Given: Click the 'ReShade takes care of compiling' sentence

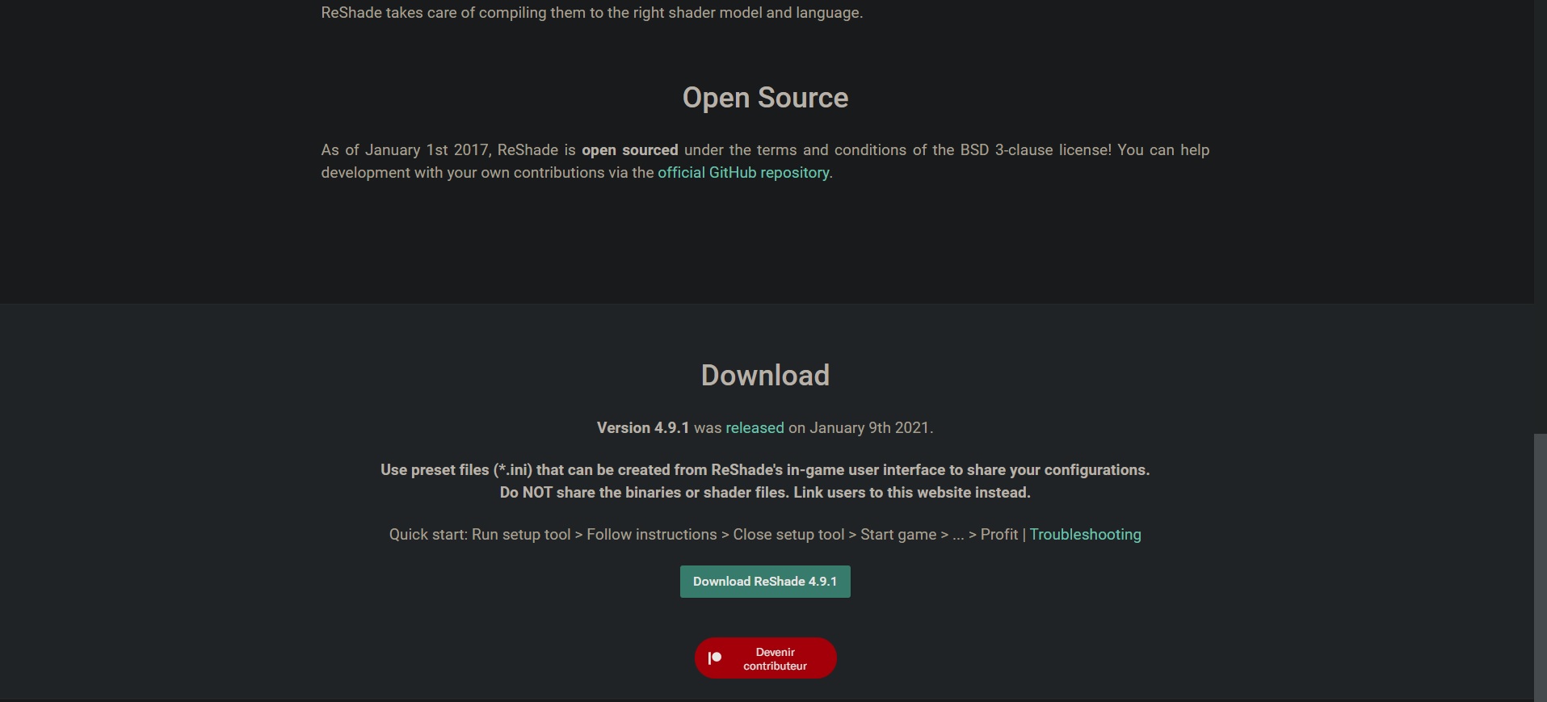Looking at the screenshot, I should tap(592, 13).
